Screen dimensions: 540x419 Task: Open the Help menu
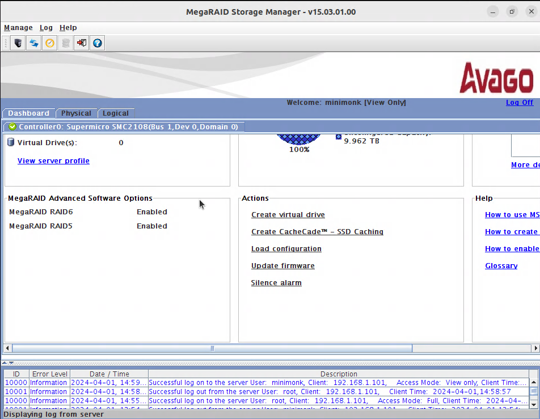tap(68, 28)
